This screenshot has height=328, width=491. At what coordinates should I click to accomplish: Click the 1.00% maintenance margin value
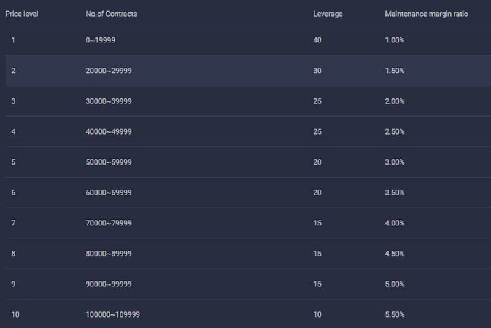395,40
